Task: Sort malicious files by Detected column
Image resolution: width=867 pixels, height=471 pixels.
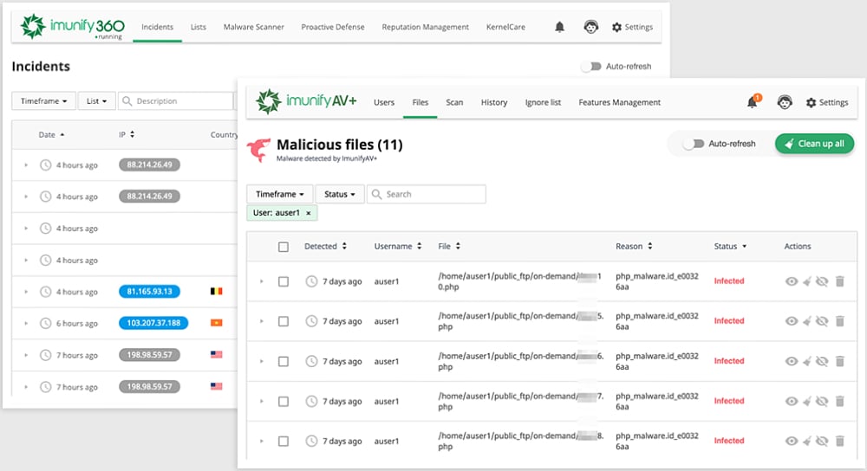Action: (325, 246)
